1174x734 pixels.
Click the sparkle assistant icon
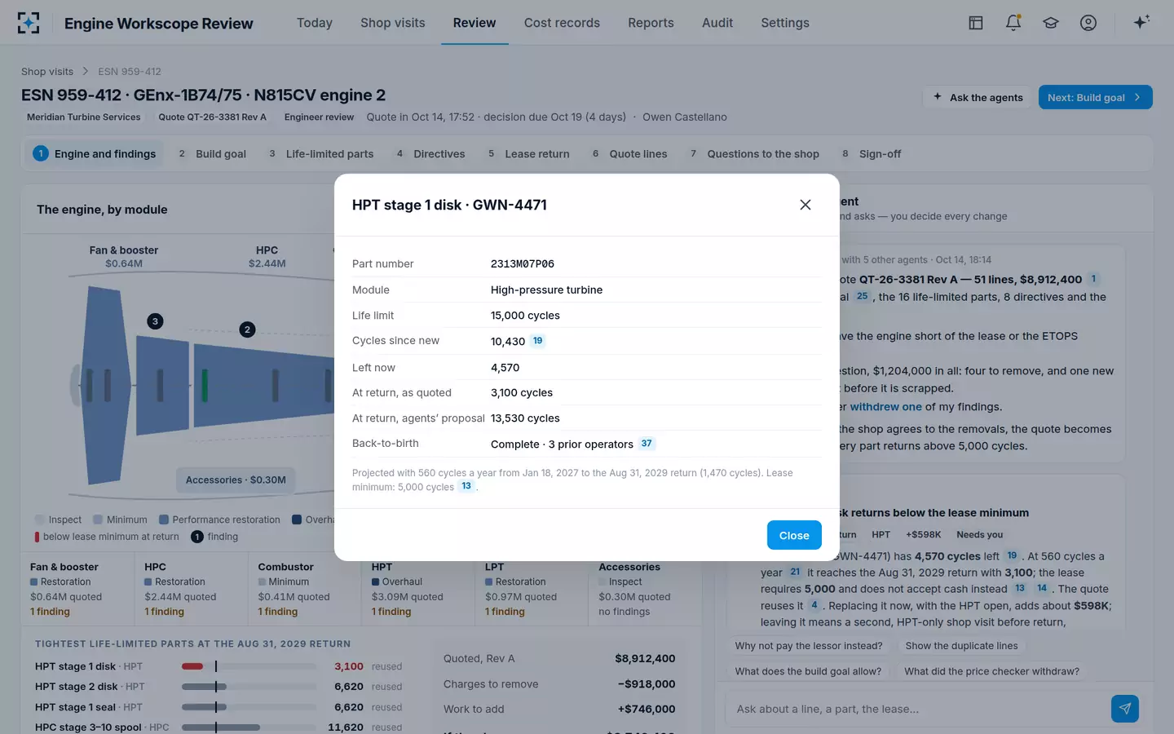click(1141, 22)
